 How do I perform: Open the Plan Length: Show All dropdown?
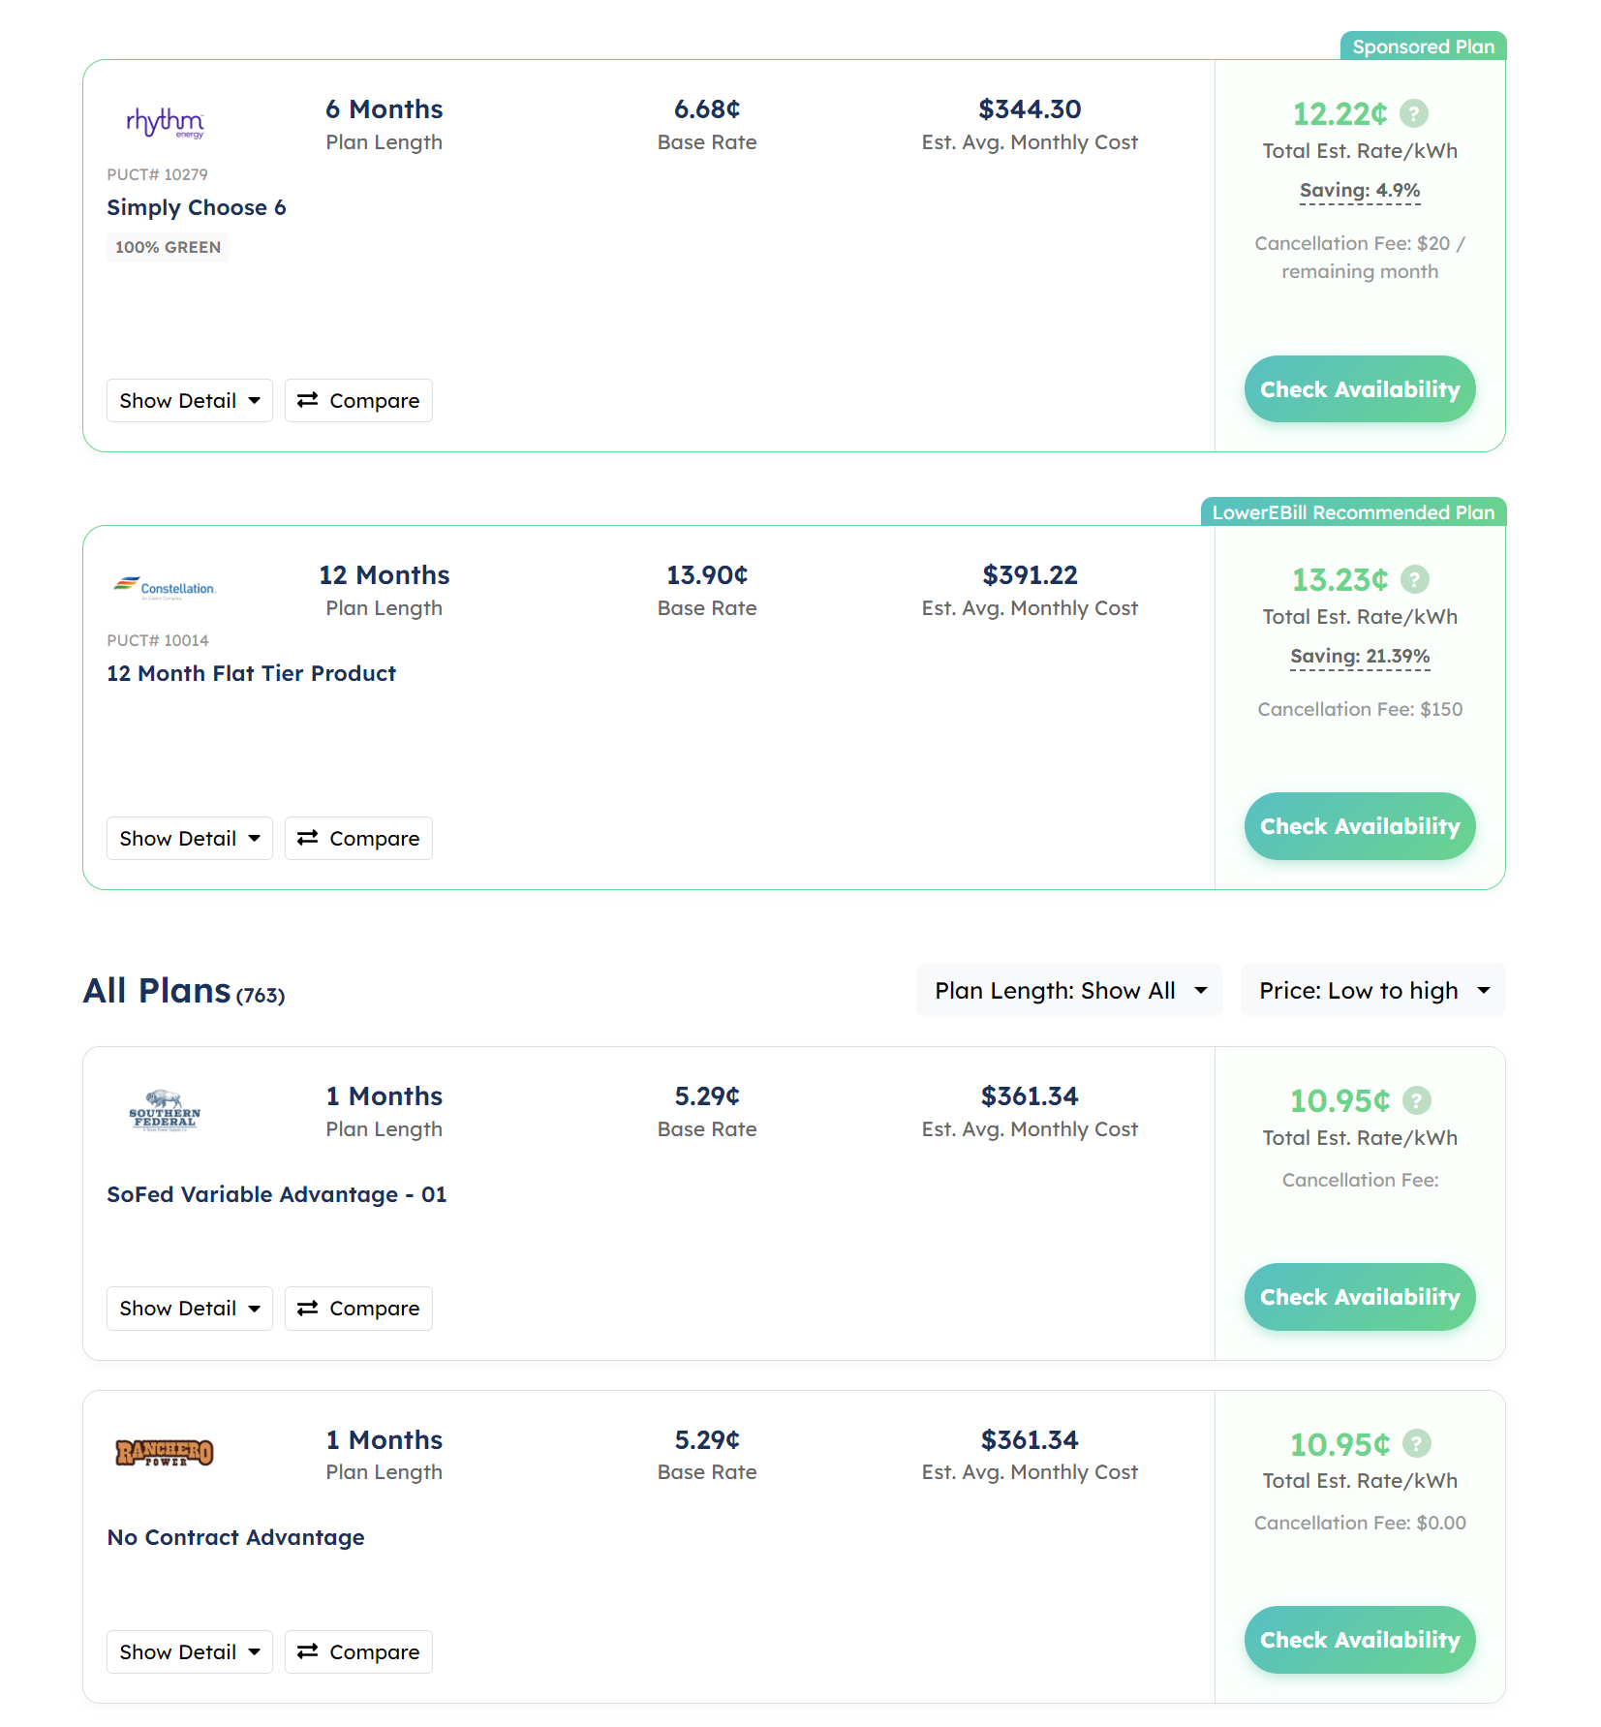(1069, 991)
